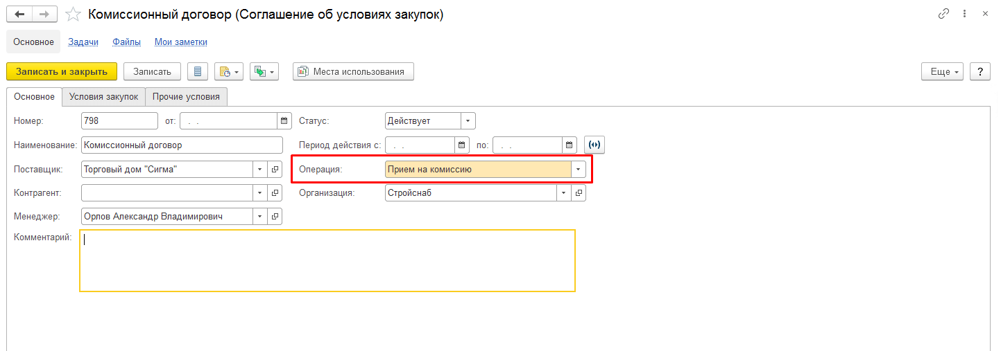Click the period selection icon after end date
1001x351 pixels.
594,145
